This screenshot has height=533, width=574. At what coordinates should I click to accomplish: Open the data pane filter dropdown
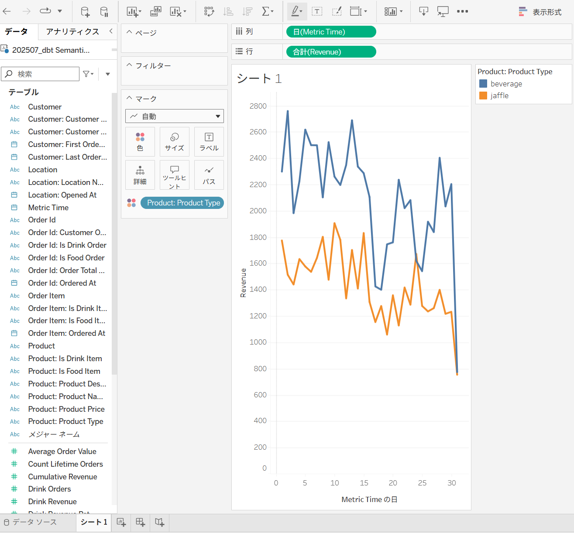(89, 74)
